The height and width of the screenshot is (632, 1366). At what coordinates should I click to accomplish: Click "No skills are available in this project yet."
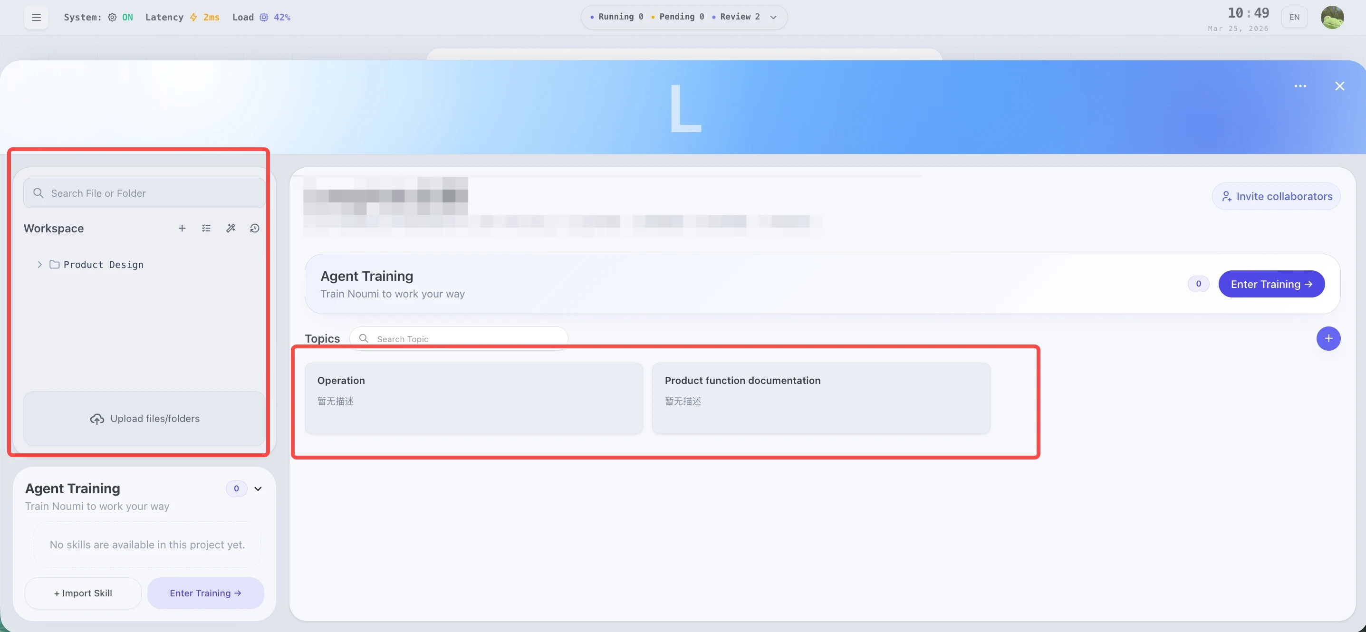(147, 545)
